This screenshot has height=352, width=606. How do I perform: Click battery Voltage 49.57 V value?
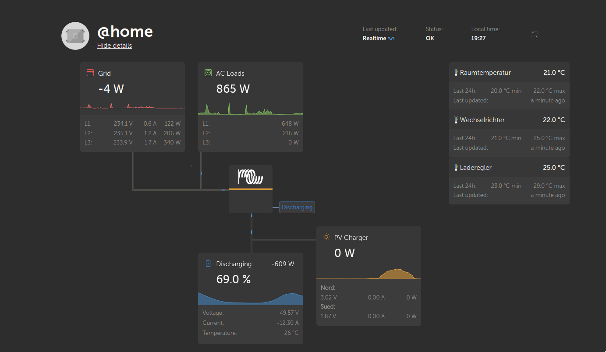click(x=288, y=313)
